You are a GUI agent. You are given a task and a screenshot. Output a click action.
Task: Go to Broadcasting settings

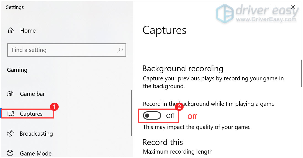click(36, 134)
